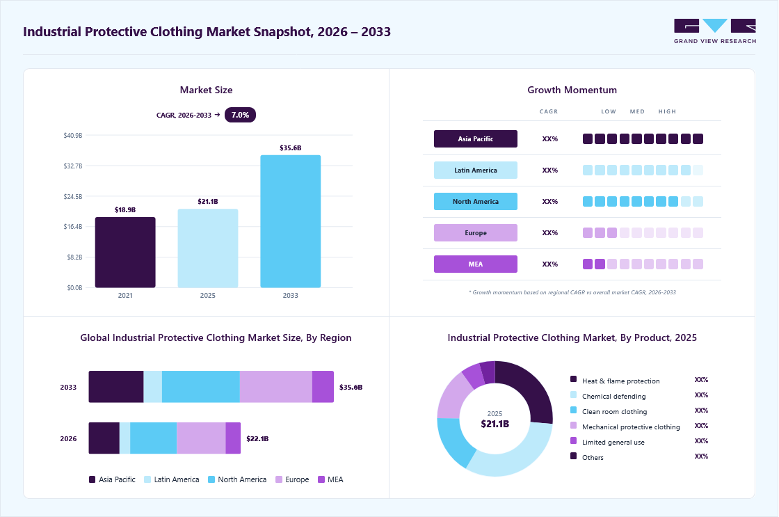Image resolution: width=779 pixels, height=517 pixels.
Task: Click the Heat & flame protection legend swatch
Action: pyautogui.click(x=573, y=379)
